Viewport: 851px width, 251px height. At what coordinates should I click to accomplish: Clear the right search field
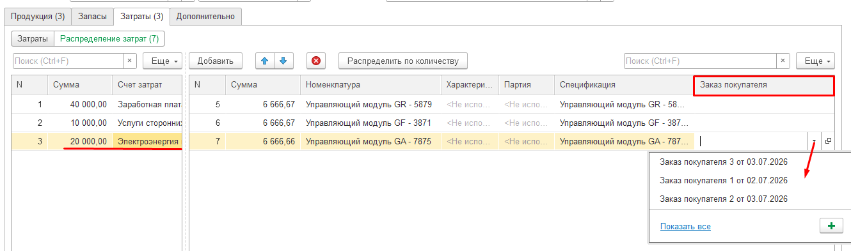(x=783, y=61)
